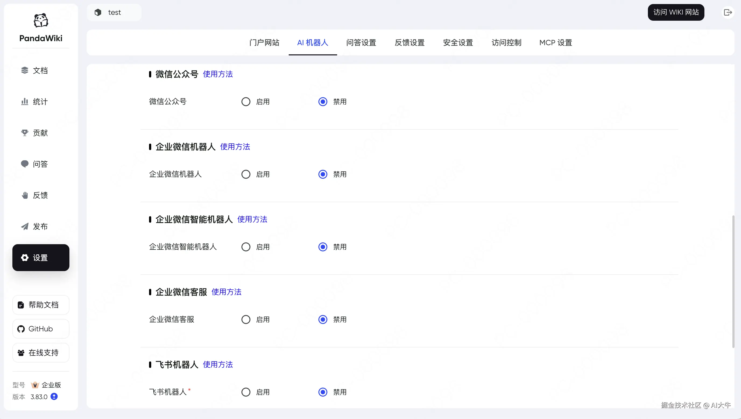
Task: Select 禁用 for 企业微信客服
Action: tap(323, 319)
